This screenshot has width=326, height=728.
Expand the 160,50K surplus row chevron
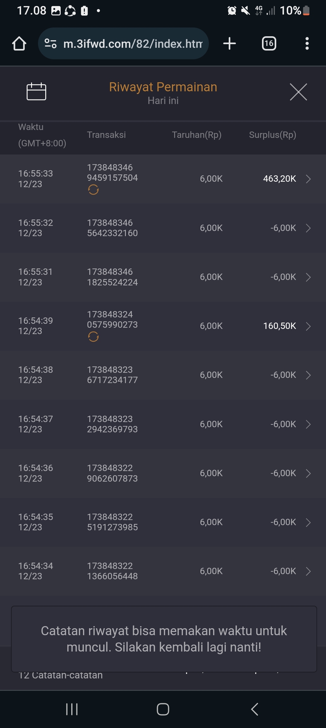click(308, 326)
